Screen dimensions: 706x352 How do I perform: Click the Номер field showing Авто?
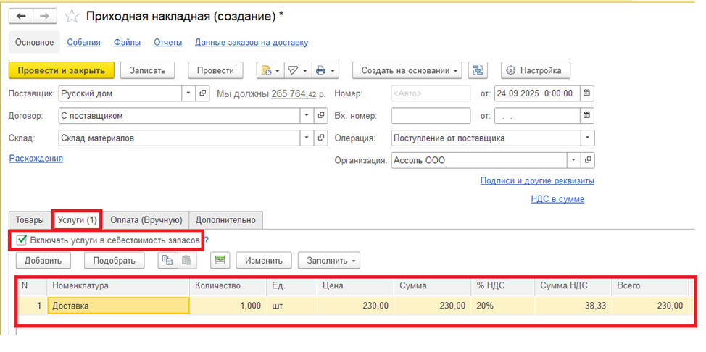[431, 93]
